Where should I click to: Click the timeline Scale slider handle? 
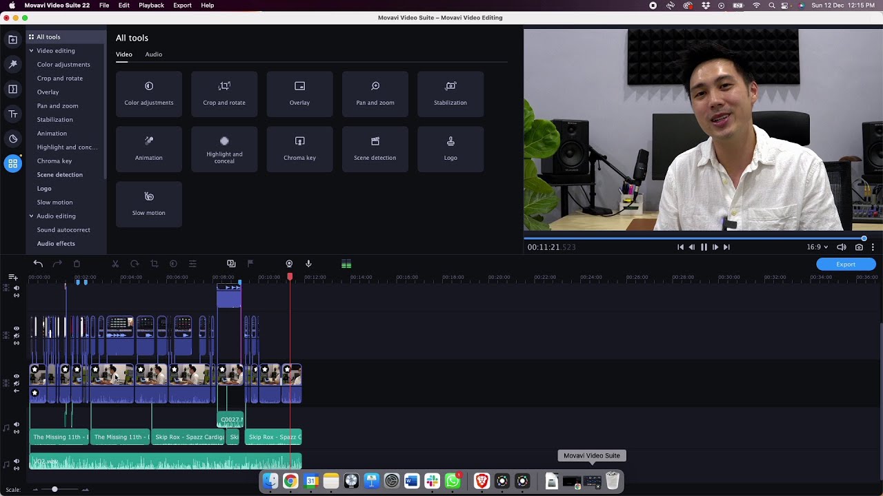coord(54,489)
